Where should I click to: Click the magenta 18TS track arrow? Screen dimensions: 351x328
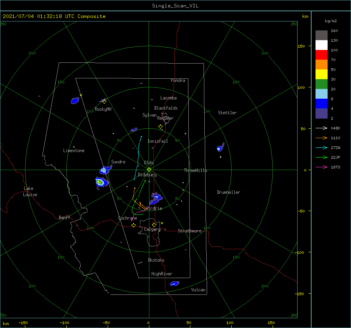321,167
